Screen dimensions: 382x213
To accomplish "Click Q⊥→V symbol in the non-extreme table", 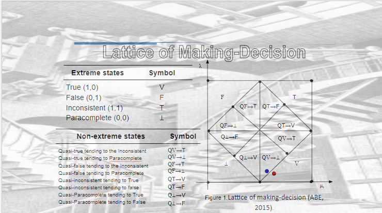I will tap(177, 195).
